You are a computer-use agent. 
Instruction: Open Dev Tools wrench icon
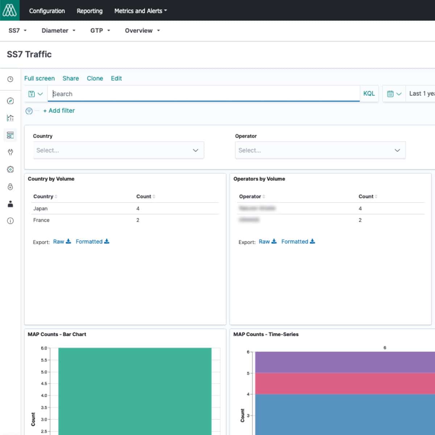10,152
